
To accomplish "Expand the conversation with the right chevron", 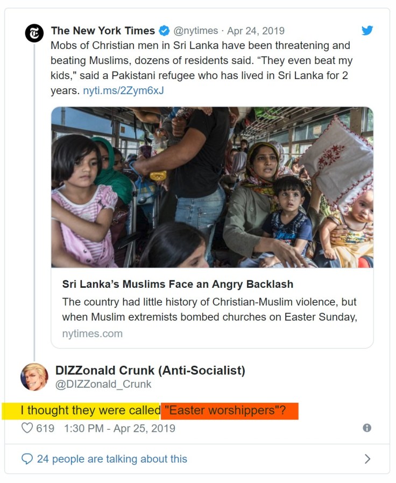I will pos(367,459).
